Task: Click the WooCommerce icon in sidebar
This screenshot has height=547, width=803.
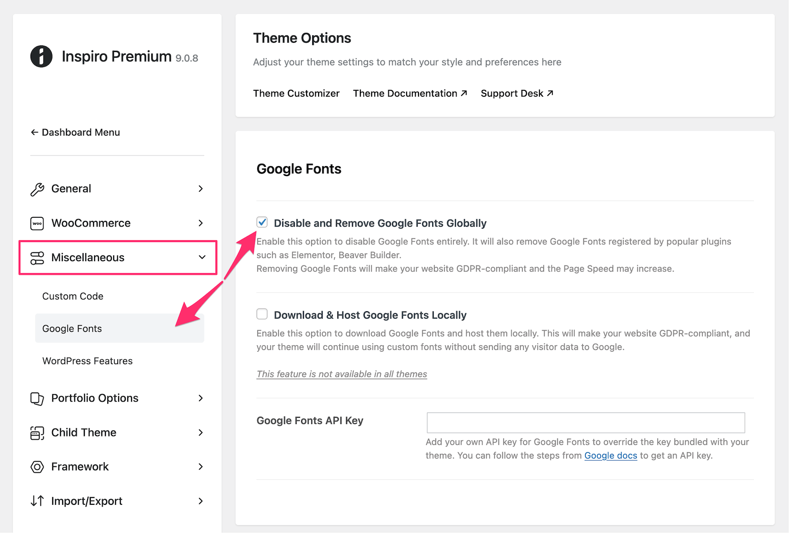Action: pos(37,223)
